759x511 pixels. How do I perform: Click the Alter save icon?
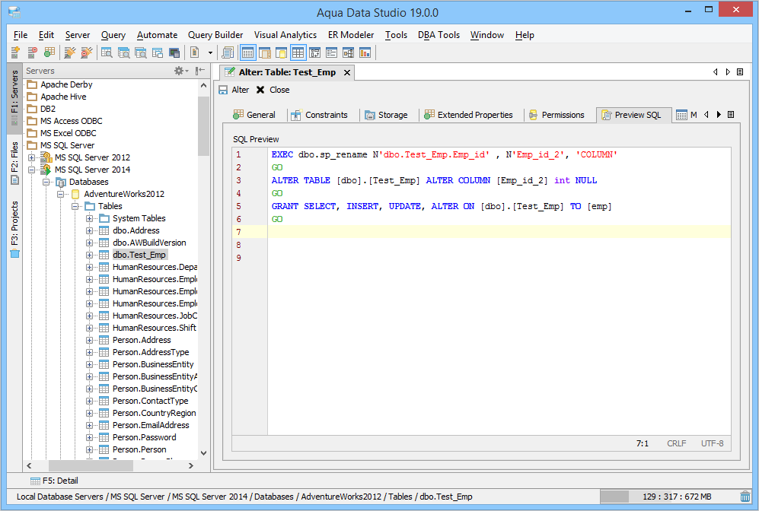pos(223,90)
